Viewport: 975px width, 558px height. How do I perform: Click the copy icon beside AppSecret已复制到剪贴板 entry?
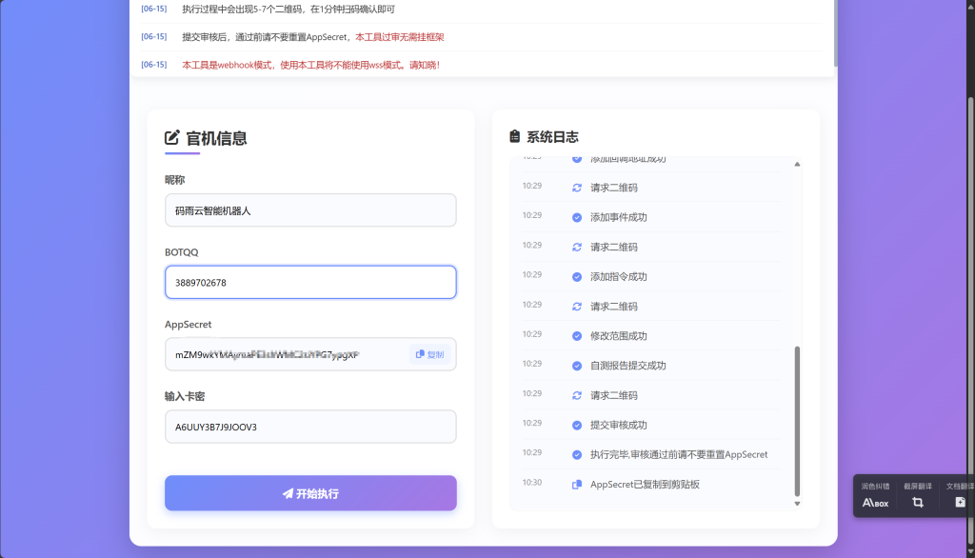pyautogui.click(x=576, y=484)
